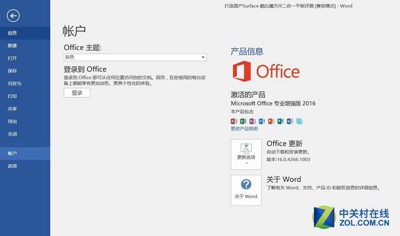Select 另存为 in the backstage menu
The width and height of the screenshot is (400, 236).
coord(25,83)
